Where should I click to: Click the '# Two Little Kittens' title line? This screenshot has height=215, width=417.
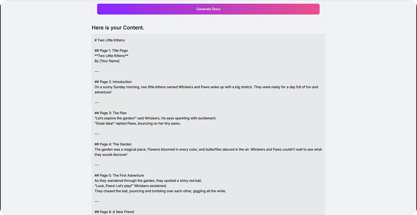click(109, 40)
